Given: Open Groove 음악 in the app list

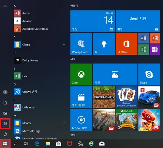Looking at the screenshot, I should tap(39, 92).
